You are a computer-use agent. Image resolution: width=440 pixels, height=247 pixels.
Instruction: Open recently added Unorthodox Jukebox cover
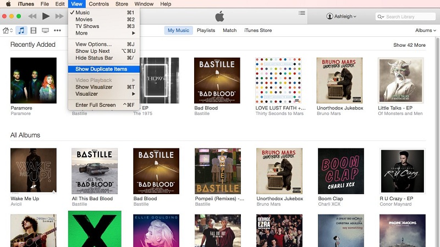click(339, 80)
